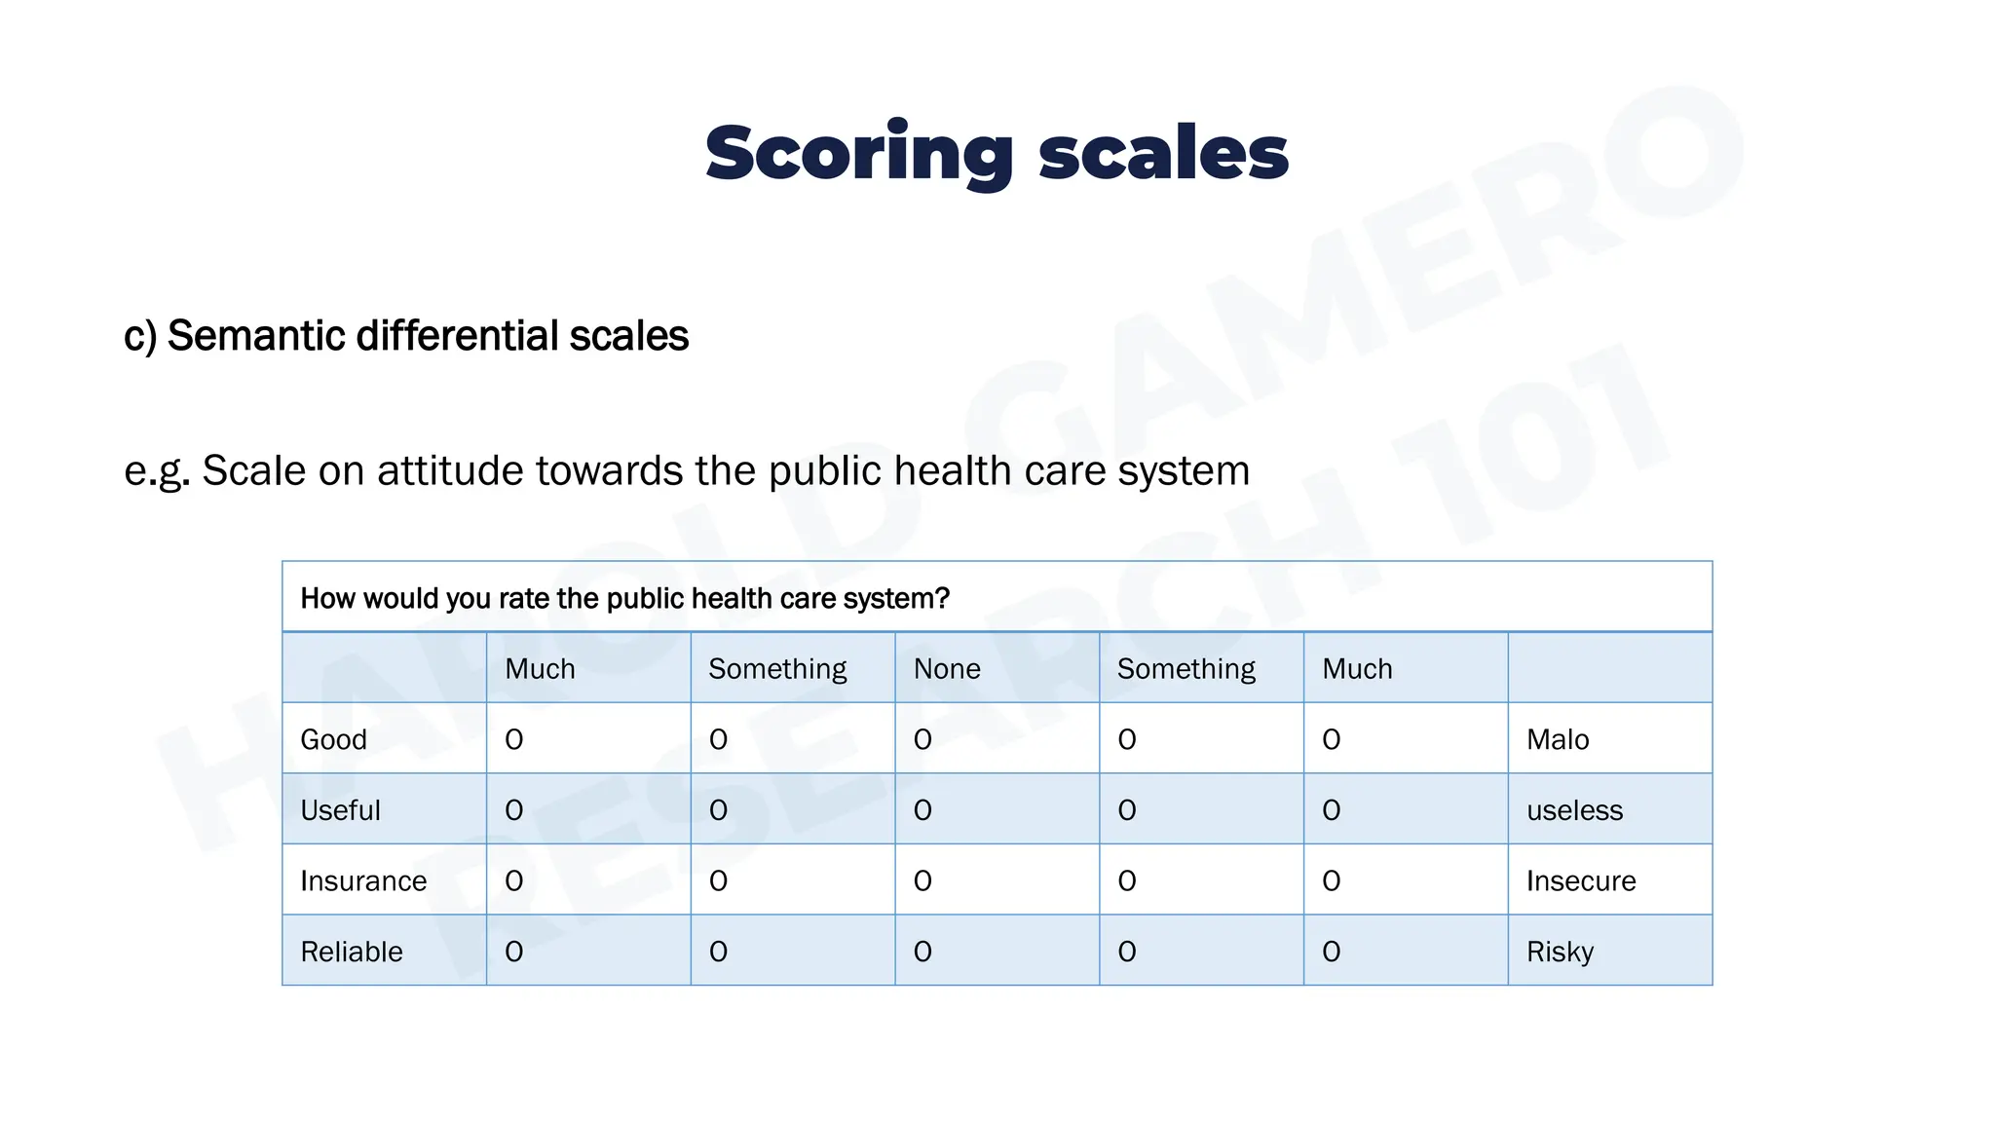Click the Scoring scales title
The height and width of the screenshot is (1122, 1995).
click(x=997, y=154)
